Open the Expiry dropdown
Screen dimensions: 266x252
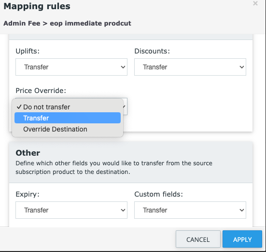pyautogui.click(x=71, y=210)
